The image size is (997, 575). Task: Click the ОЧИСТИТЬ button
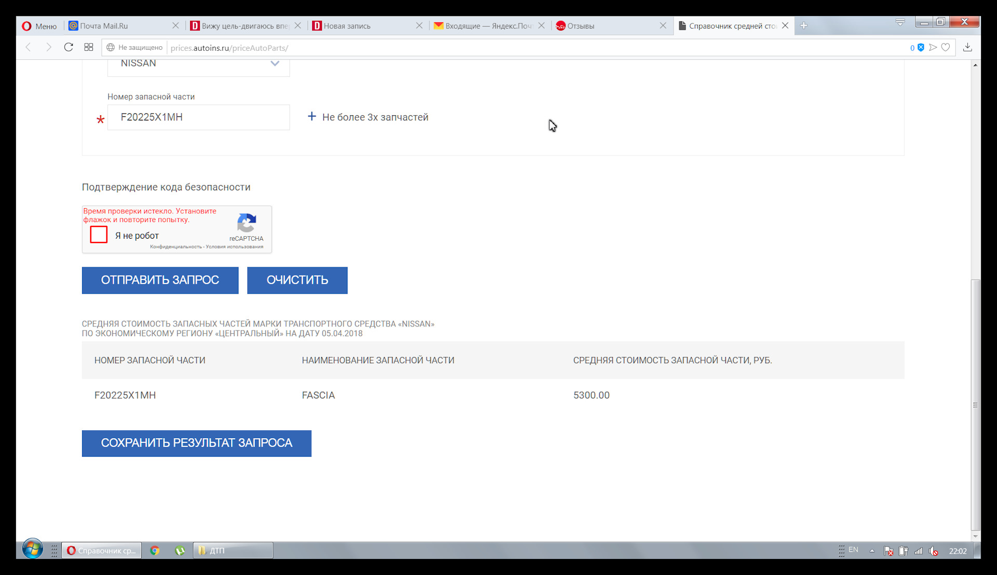[x=297, y=280]
